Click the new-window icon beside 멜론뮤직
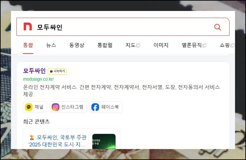The height and width of the screenshot is (160, 246). 204,45
